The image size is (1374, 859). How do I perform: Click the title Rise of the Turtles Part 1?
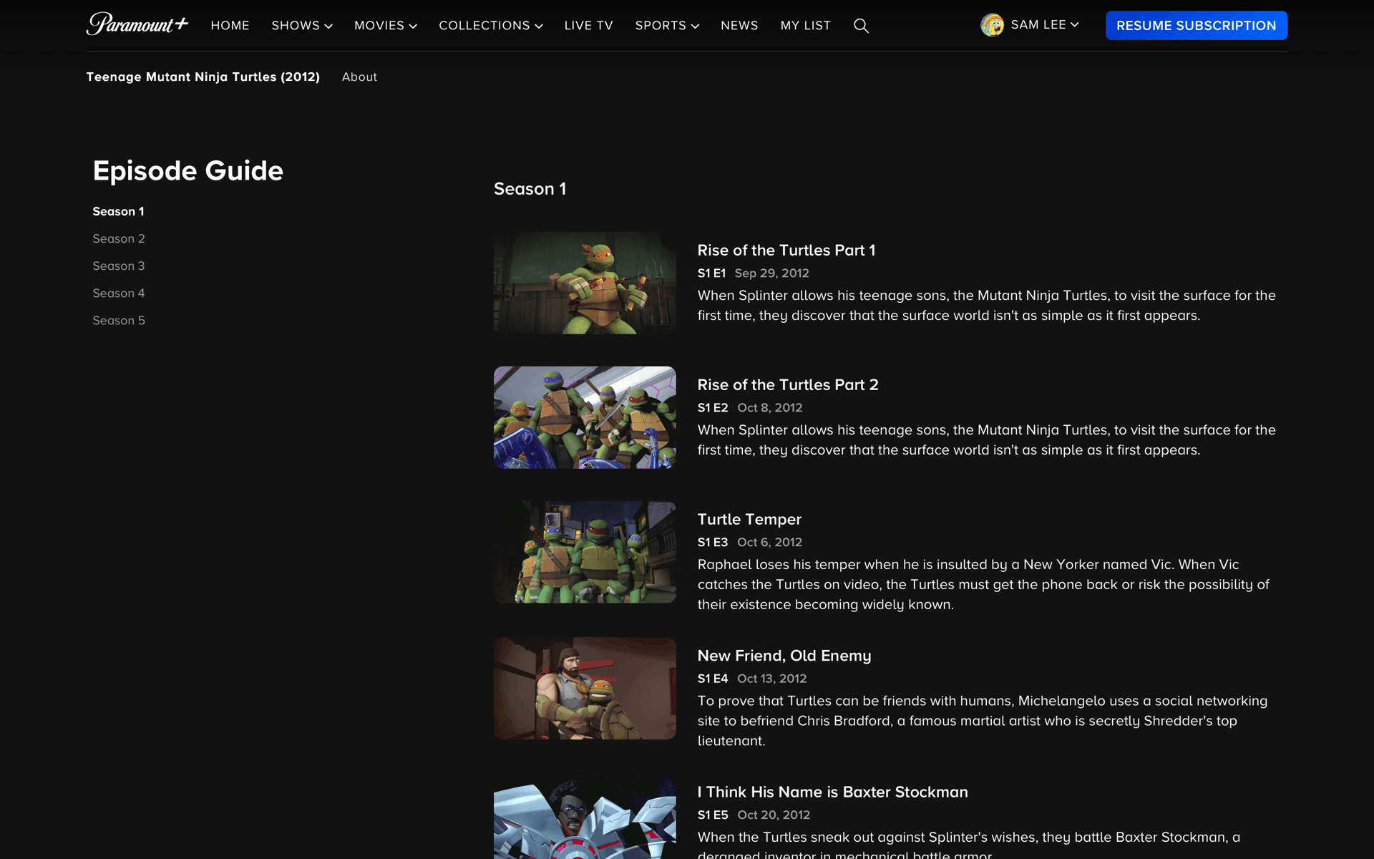point(786,250)
